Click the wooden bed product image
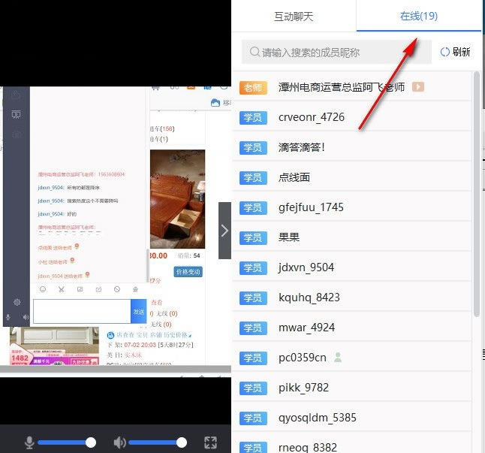The height and width of the screenshot is (453, 485). (177, 199)
